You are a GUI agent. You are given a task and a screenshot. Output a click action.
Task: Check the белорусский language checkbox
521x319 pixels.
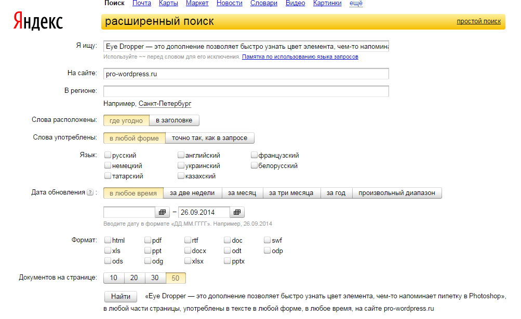click(x=254, y=165)
